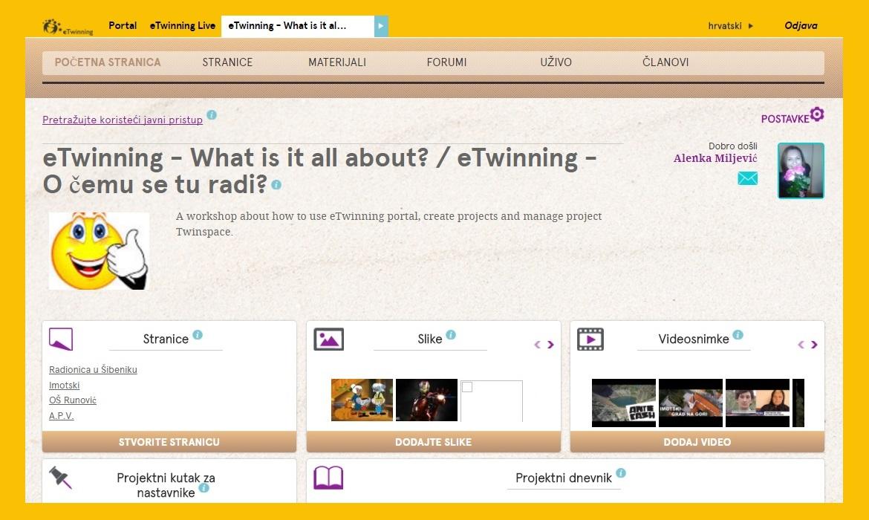Play the two-person interview video thumbnail

[758, 403]
